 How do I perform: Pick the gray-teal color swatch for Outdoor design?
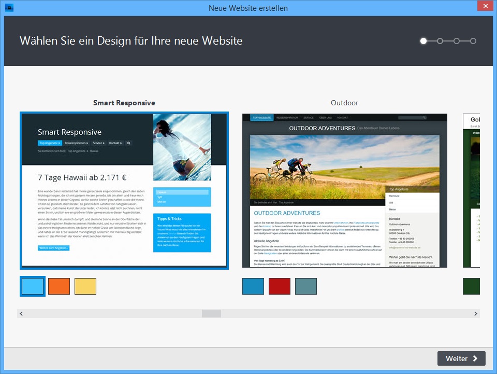point(305,286)
